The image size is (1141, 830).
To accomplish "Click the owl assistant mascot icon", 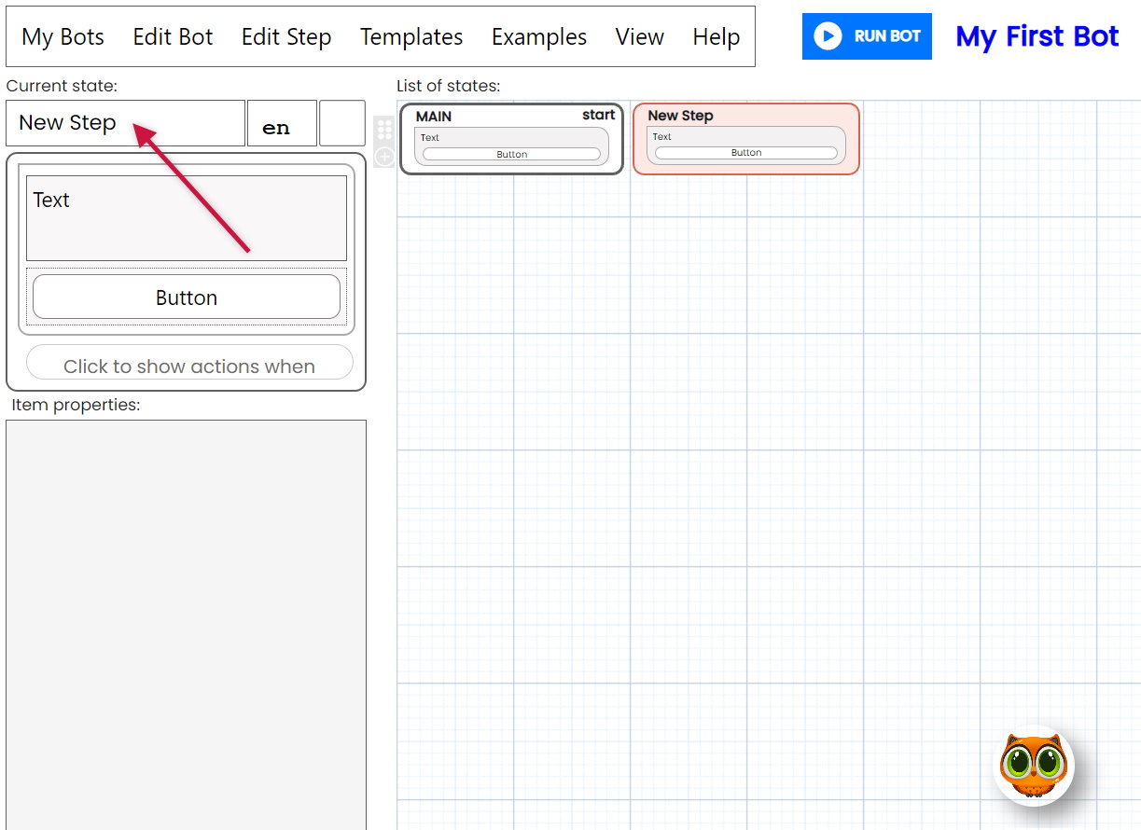I will pyautogui.click(x=1033, y=766).
